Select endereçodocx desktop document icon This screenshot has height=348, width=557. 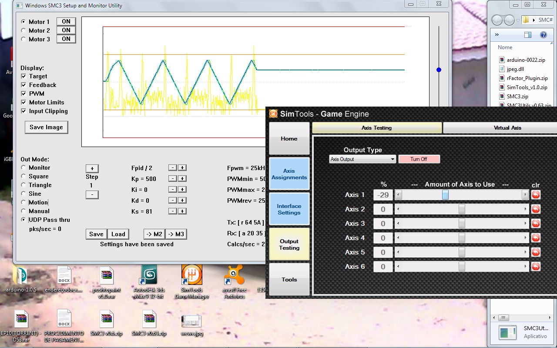[64, 280]
